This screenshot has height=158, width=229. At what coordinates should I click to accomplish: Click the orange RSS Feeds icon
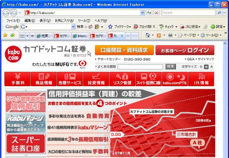(159, 35)
